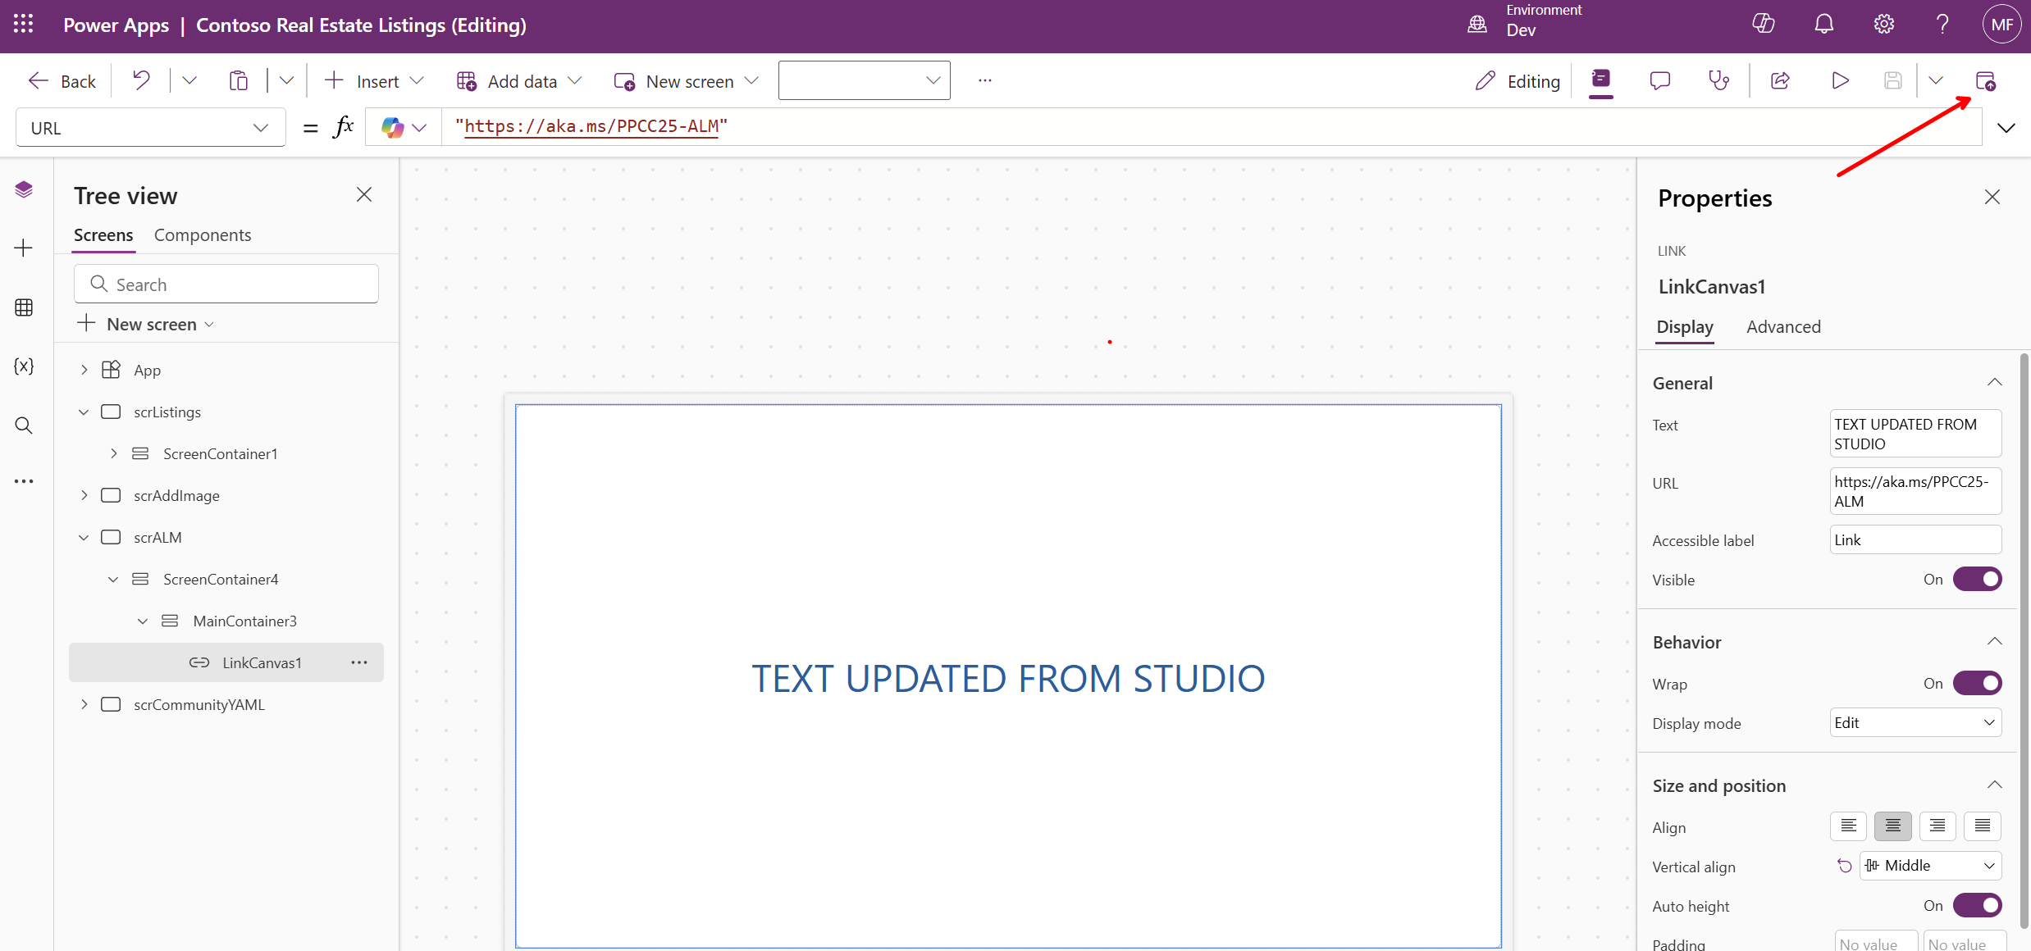
Task: Open the Data icon in left rail
Action: pos(24,307)
